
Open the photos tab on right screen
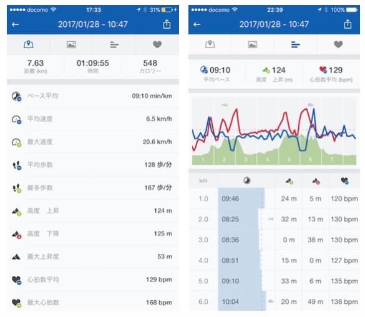tap(253, 44)
